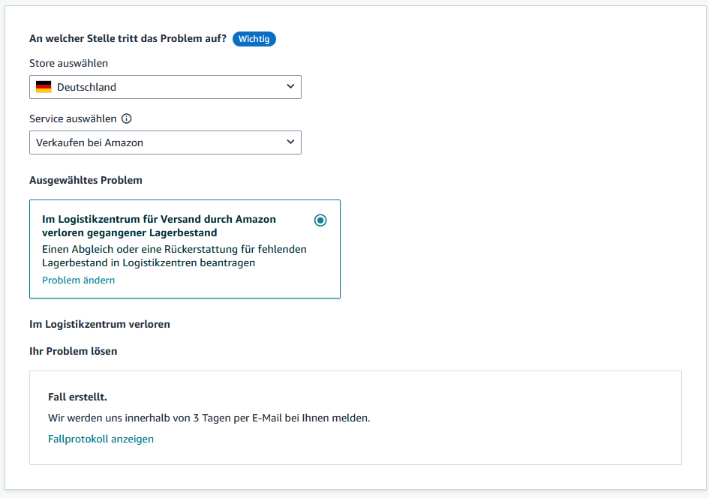Click the blue Wichtig badge
709x498 pixels.
[254, 39]
